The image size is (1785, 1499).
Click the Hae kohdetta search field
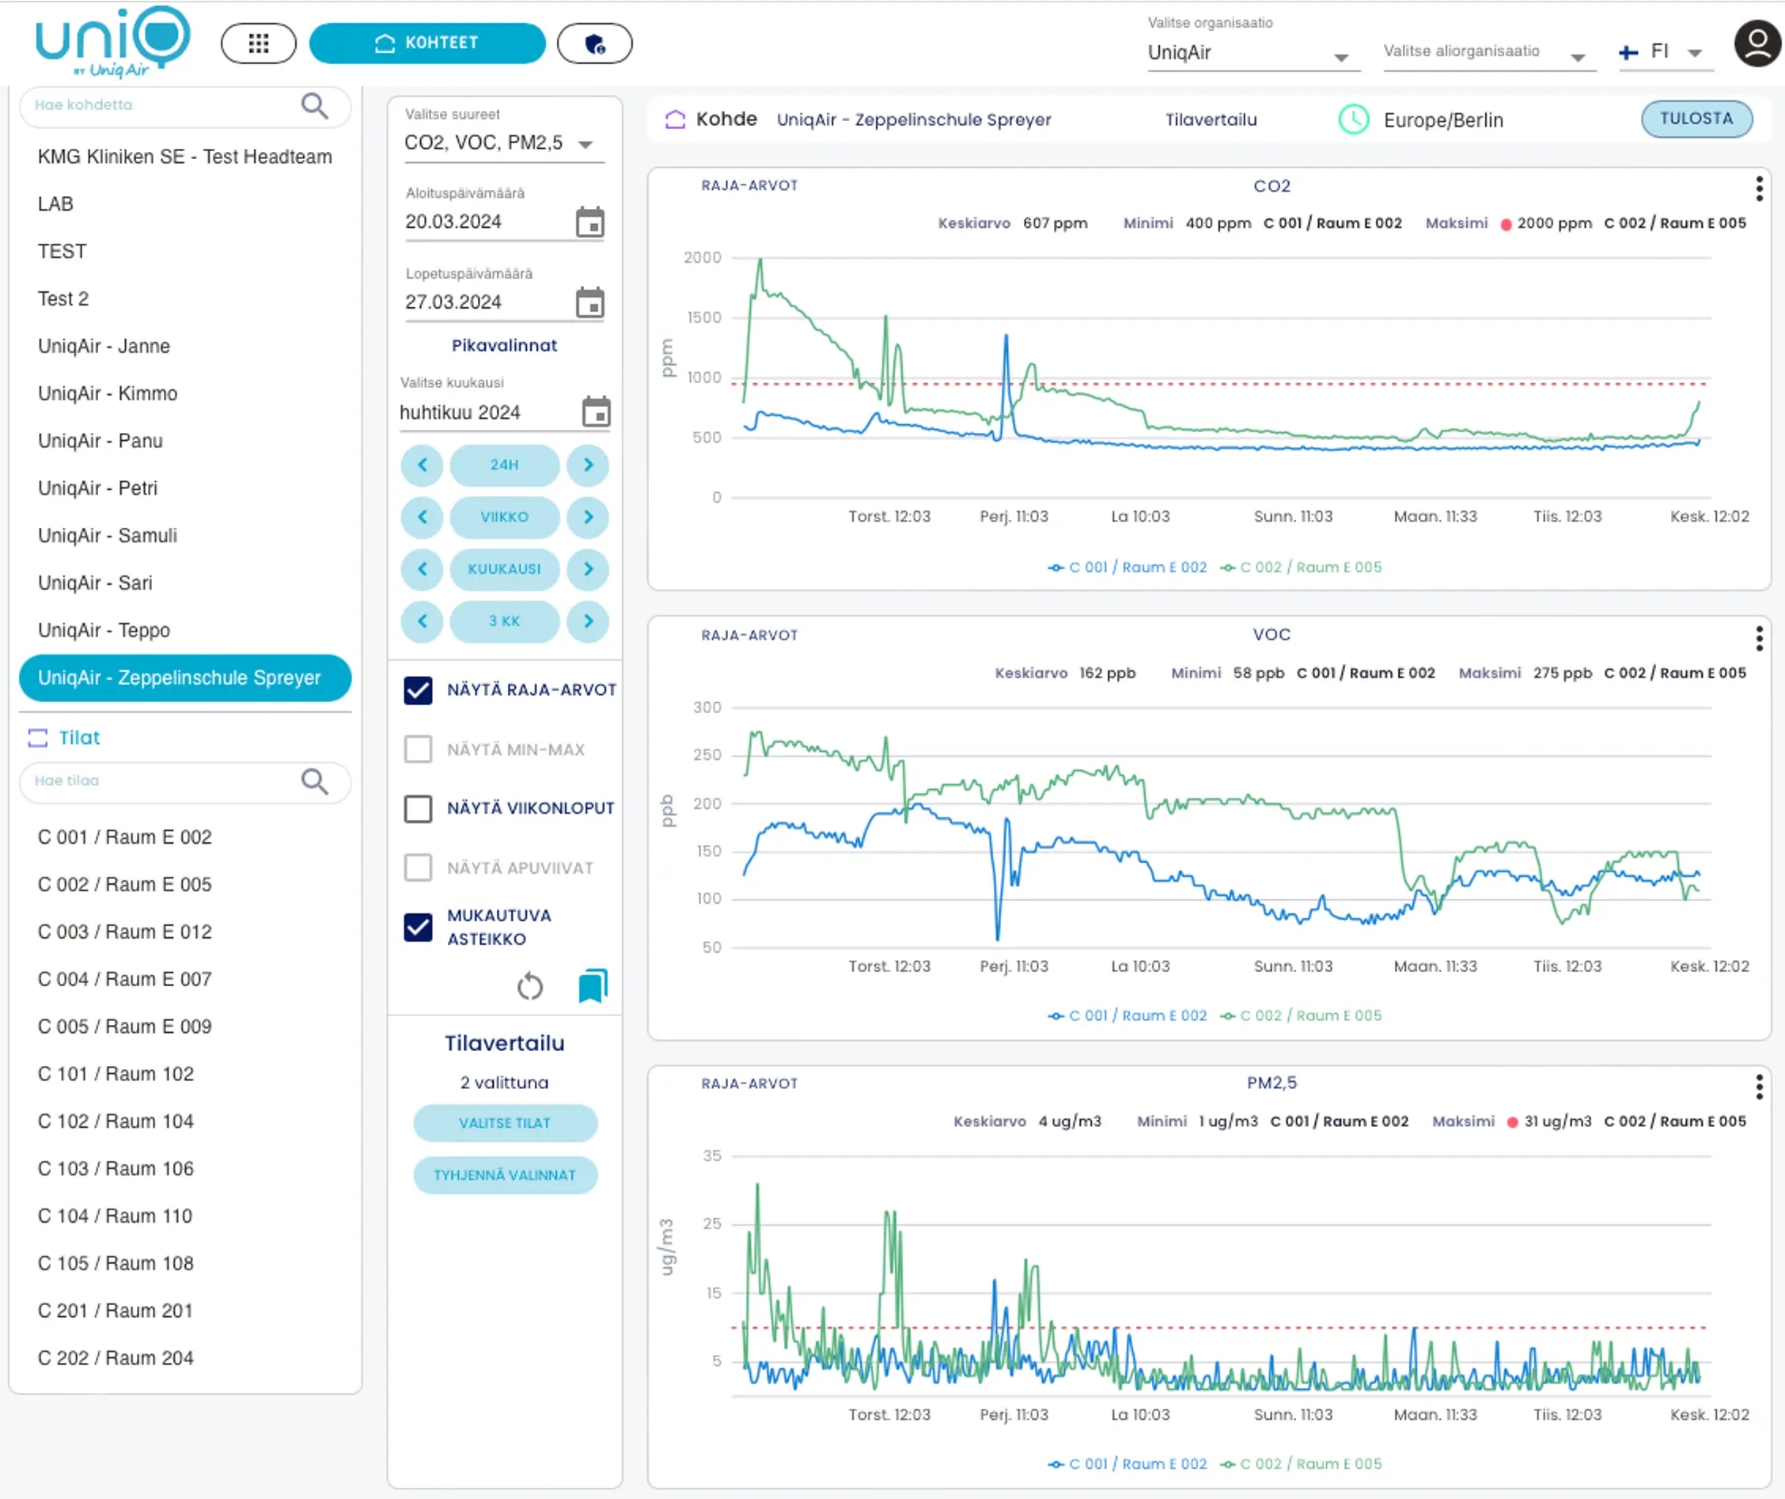161,105
